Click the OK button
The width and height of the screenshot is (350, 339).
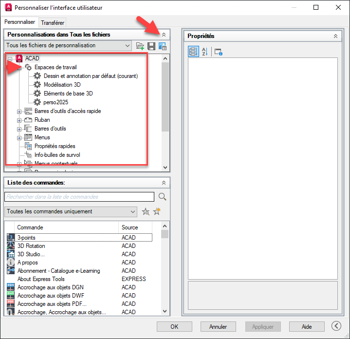point(174,326)
